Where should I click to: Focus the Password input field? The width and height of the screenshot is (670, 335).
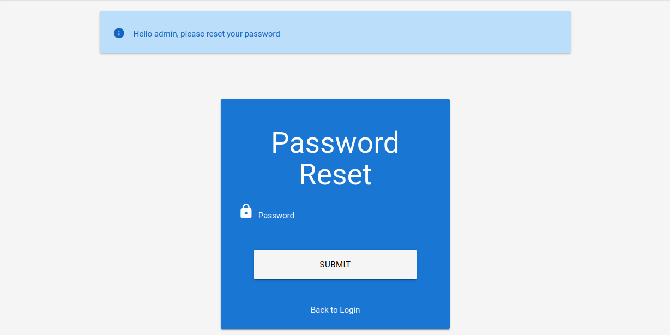pyautogui.click(x=347, y=216)
